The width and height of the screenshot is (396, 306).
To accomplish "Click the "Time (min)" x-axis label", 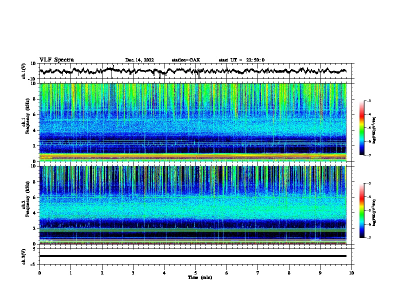I will click(200, 277).
